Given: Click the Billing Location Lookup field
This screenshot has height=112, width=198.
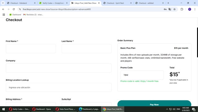Looking at the screenshot, I should [x=59, y=87].
